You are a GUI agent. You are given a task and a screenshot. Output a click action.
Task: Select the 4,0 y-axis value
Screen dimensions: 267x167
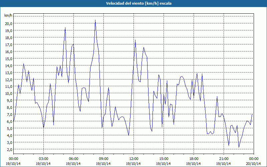9,136
